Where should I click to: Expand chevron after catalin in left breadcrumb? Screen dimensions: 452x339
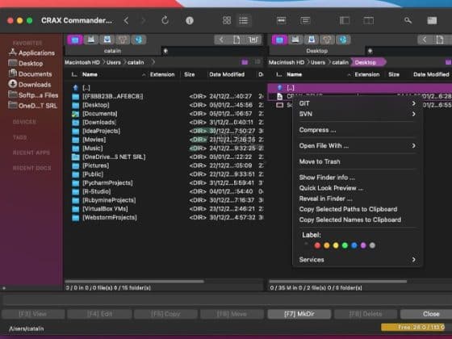(x=153, y=62)
